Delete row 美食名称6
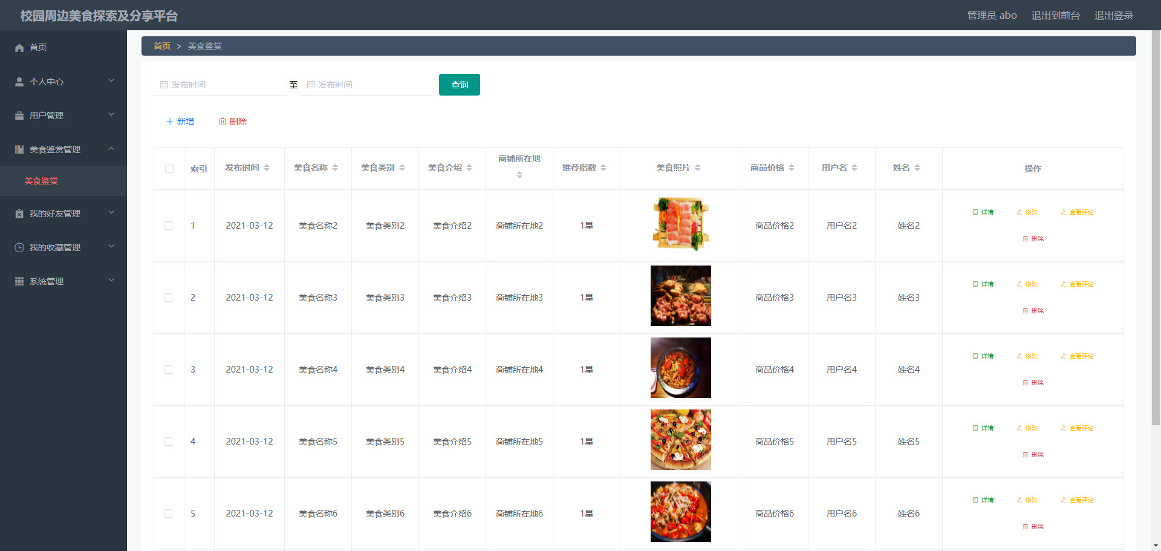Viewport: 1161px width, 551px height. pos(1033,527)
